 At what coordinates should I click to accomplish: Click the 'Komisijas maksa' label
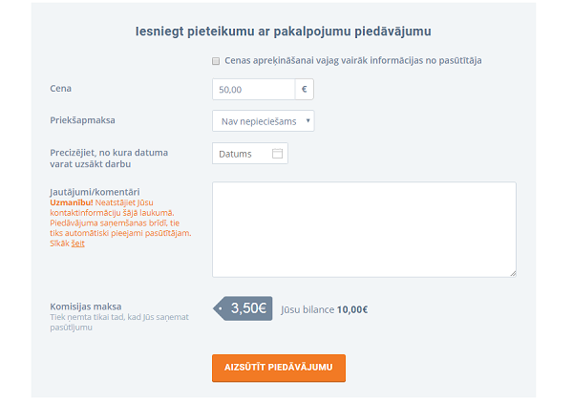[87, 307]
